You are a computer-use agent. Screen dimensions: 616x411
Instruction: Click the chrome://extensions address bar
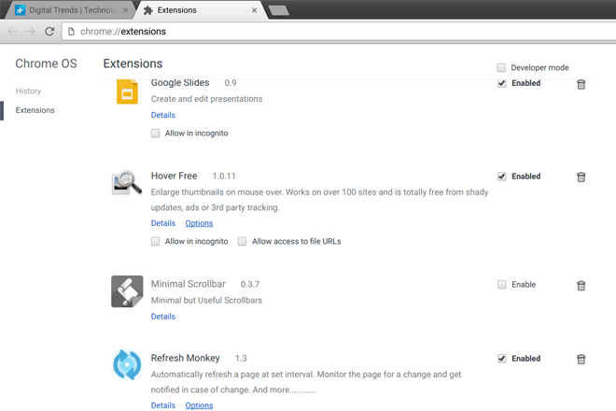tap(338, 32)
